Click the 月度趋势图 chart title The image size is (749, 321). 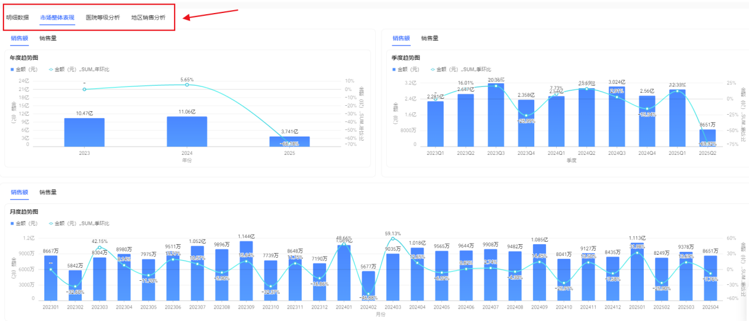tap(24, 212)
